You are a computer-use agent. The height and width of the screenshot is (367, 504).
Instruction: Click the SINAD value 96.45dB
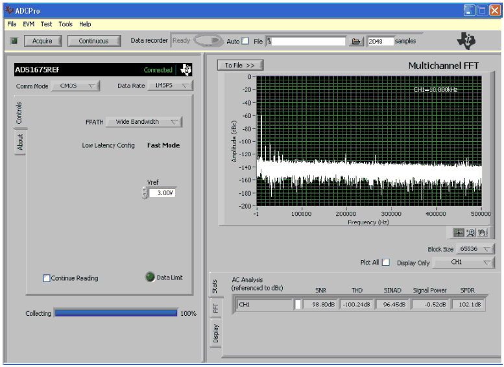pyautogui.click(x=392, y=304)
